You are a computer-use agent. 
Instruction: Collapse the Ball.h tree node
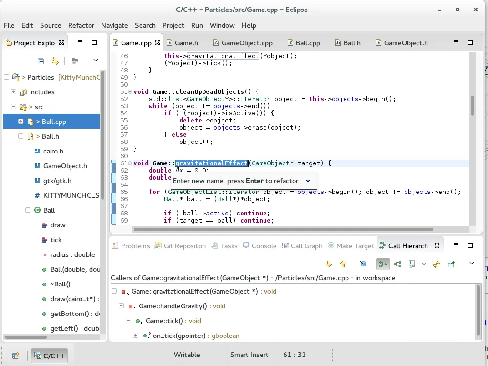click(20, 136)
